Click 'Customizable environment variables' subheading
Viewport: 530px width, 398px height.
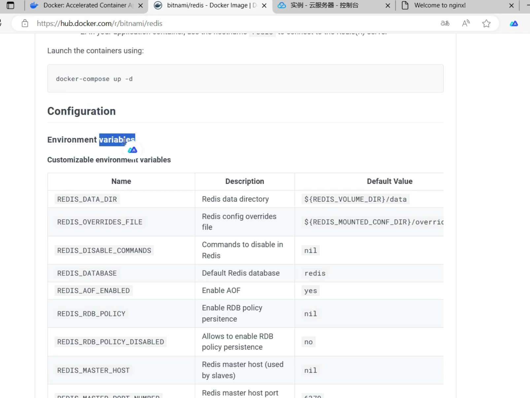point(109,160)
